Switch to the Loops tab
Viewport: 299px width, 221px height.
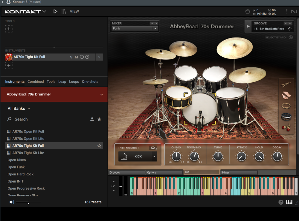pyautogui.click(x=74, y=82)
